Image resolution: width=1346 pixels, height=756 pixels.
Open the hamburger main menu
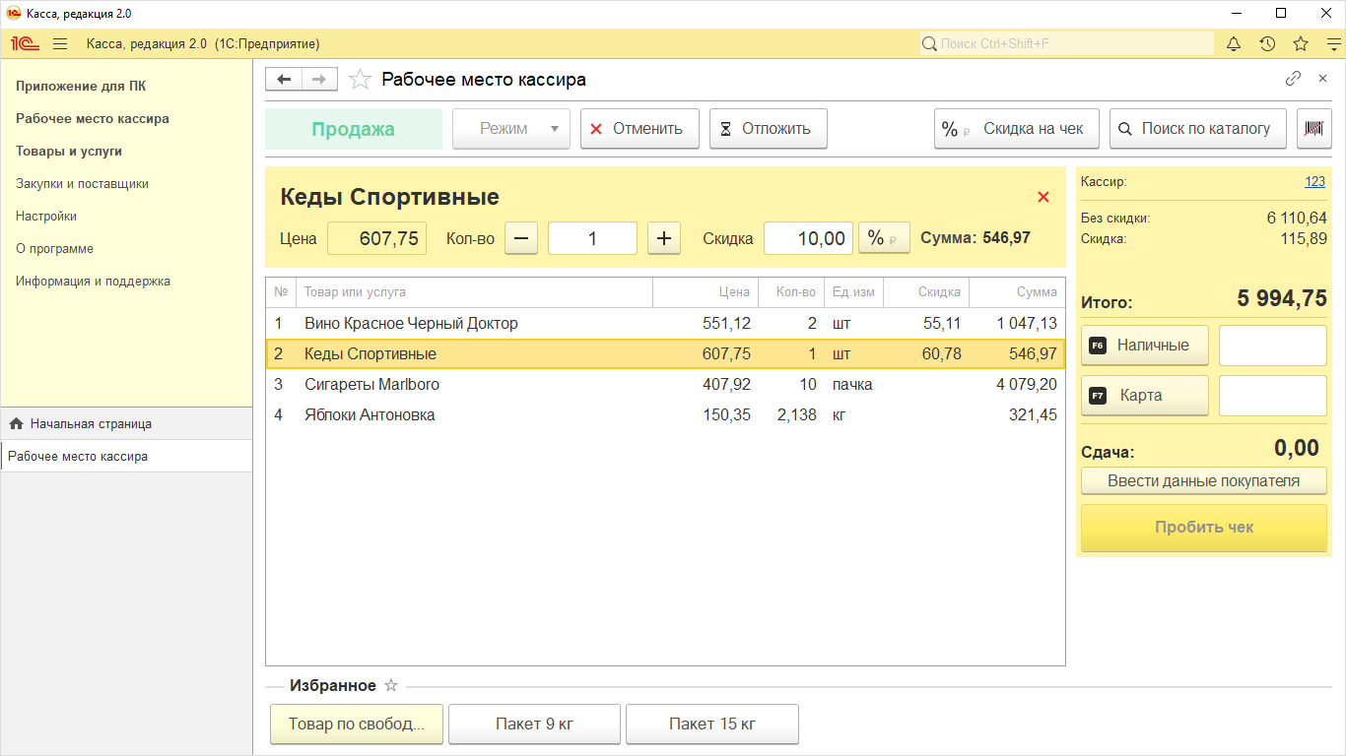(x=60, y=43)
